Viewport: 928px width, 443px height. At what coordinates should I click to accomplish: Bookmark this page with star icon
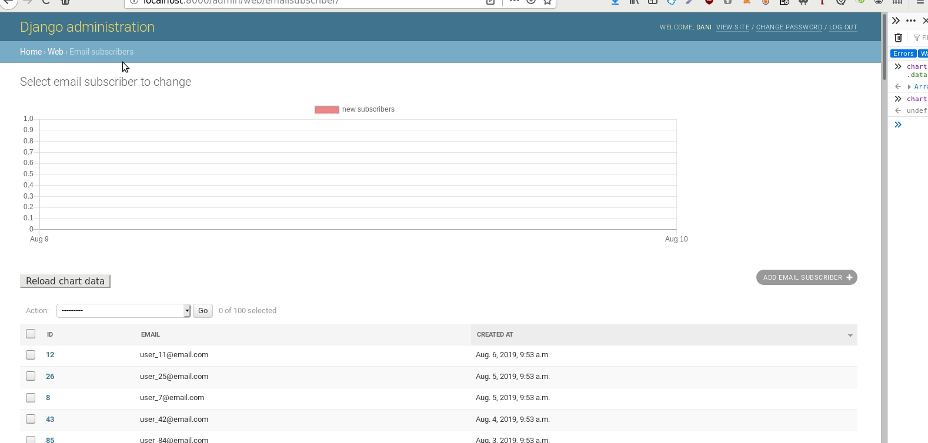548,2
